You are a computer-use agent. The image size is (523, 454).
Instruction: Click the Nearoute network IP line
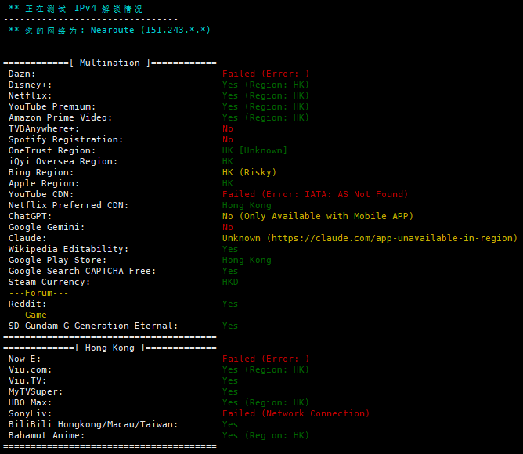(110, 30)
